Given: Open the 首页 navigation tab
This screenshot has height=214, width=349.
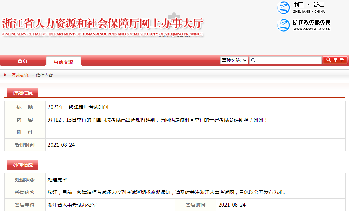Looking at the screenshot, I should [x=22, y=61].
